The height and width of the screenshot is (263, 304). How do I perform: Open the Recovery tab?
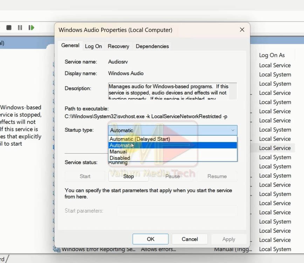pos(118,46)
